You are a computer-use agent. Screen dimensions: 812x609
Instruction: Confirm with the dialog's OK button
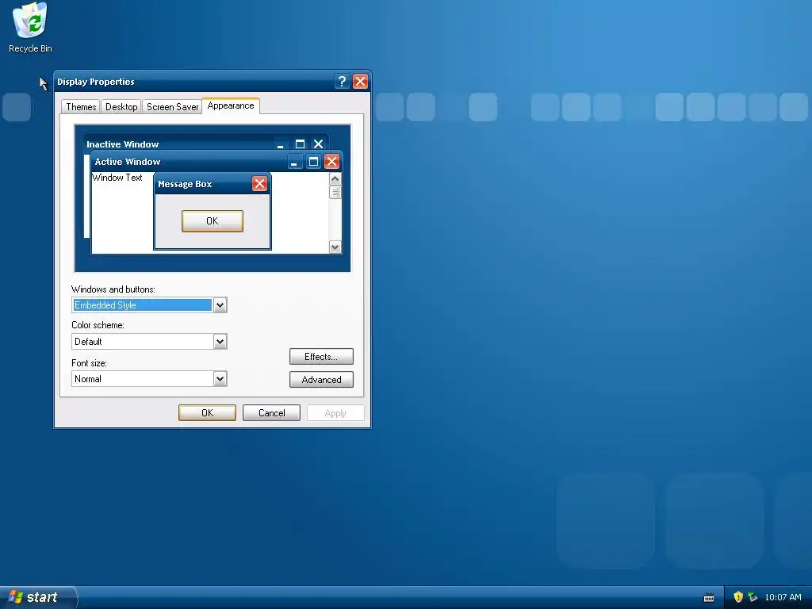pos(207,412)
